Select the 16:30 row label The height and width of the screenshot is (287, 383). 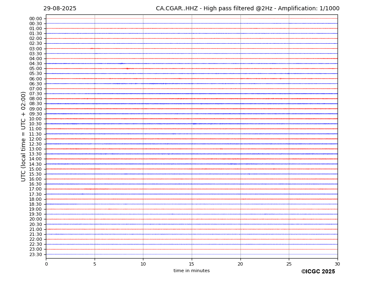tap(36, 184)
